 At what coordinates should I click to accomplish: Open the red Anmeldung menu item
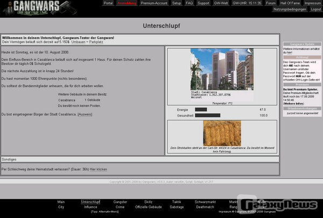(127, 3)
